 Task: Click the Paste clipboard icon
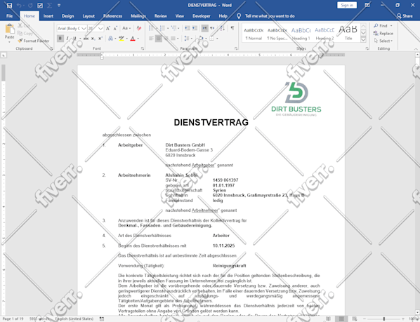[10, 29]
